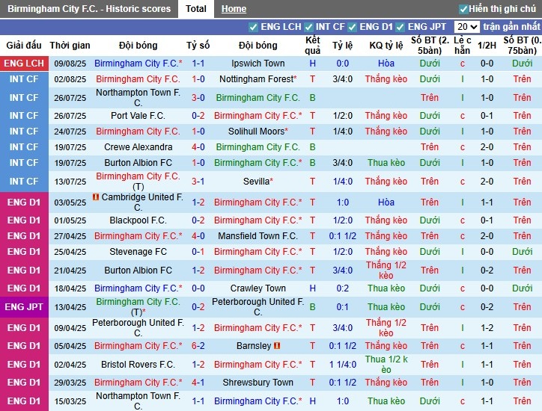The height and width of the screenshot is (411, 542).
Task: Uncheck the INT CF filter checkbox
Action: (308, 27)
